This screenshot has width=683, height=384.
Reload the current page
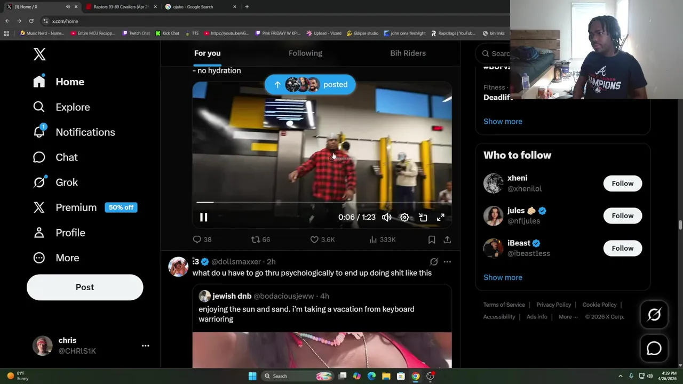point(31,21)
